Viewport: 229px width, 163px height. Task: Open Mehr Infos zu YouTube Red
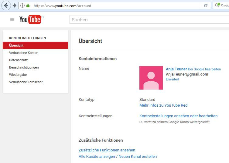coord(163,105)
